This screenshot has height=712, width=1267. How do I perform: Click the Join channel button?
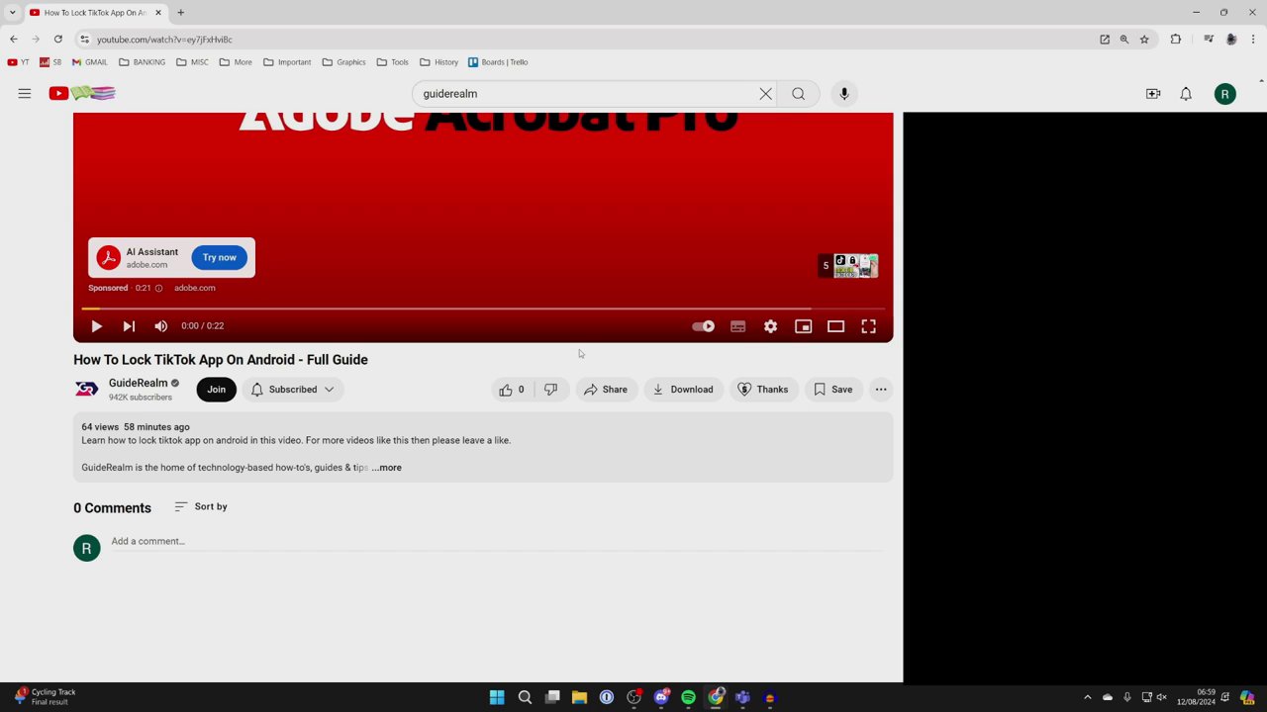click(x=216, y=389)
